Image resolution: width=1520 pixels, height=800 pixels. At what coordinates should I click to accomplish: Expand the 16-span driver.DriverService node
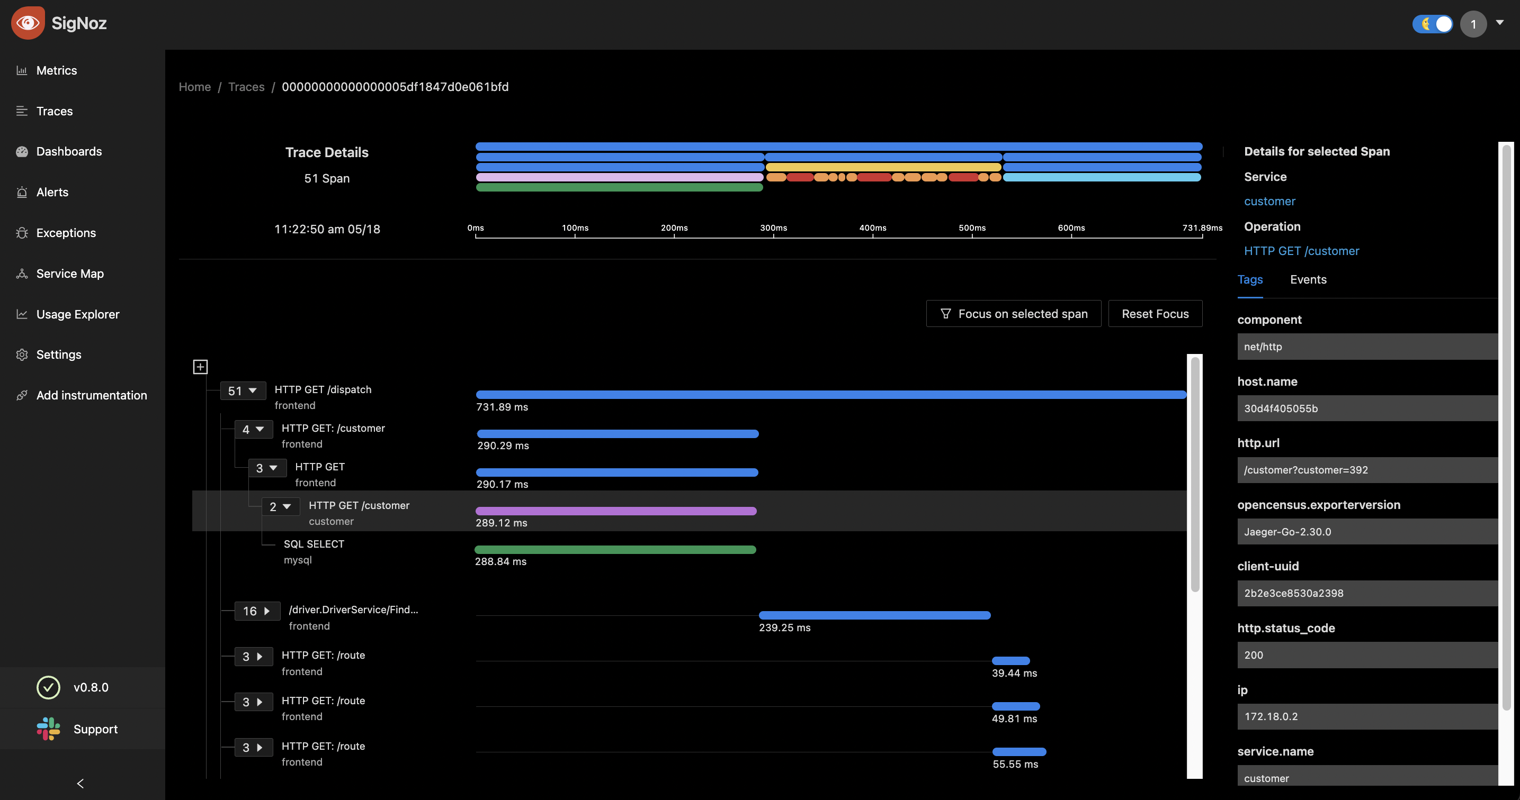(257, 611)
